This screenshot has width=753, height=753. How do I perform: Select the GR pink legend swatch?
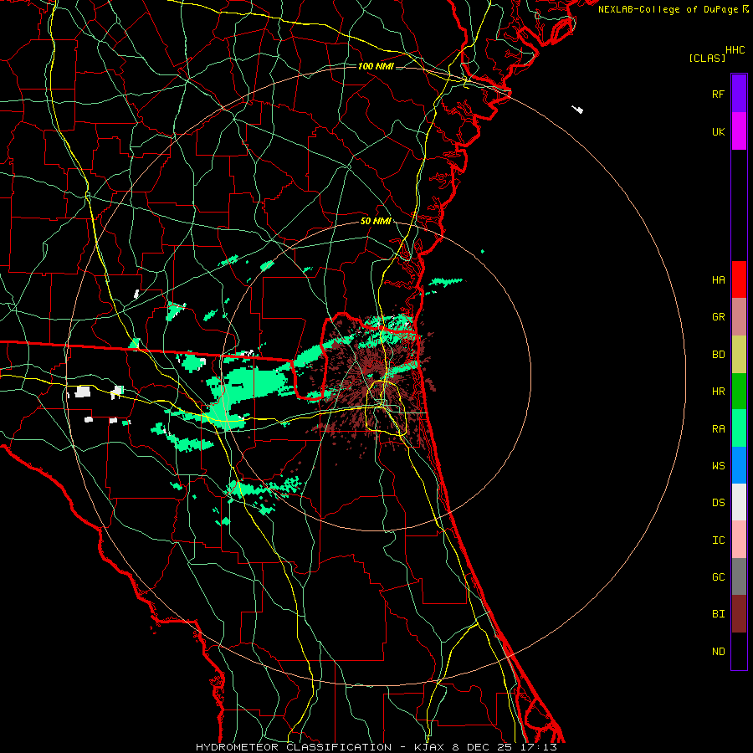tap(739, 317)
